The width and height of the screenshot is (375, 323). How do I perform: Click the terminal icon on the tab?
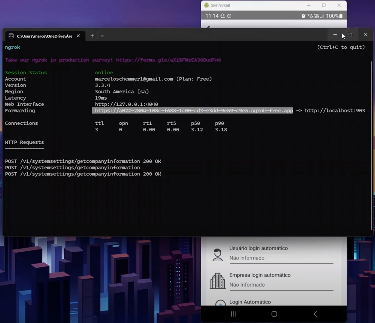[11, 36]
